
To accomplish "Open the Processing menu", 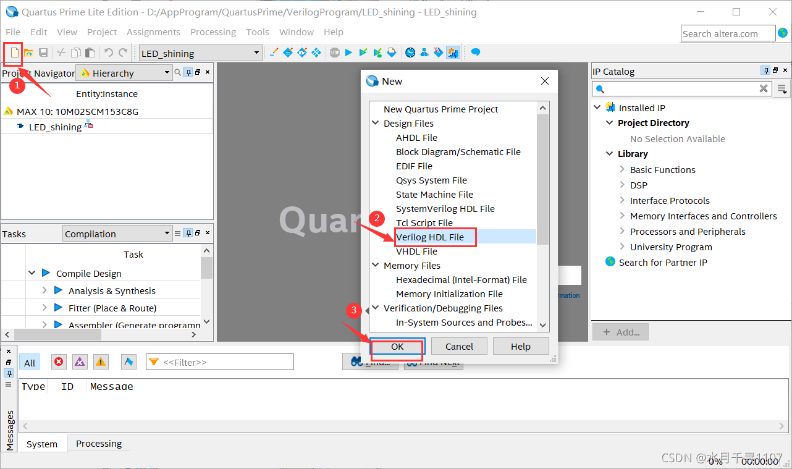I will (x=213, y=32).
